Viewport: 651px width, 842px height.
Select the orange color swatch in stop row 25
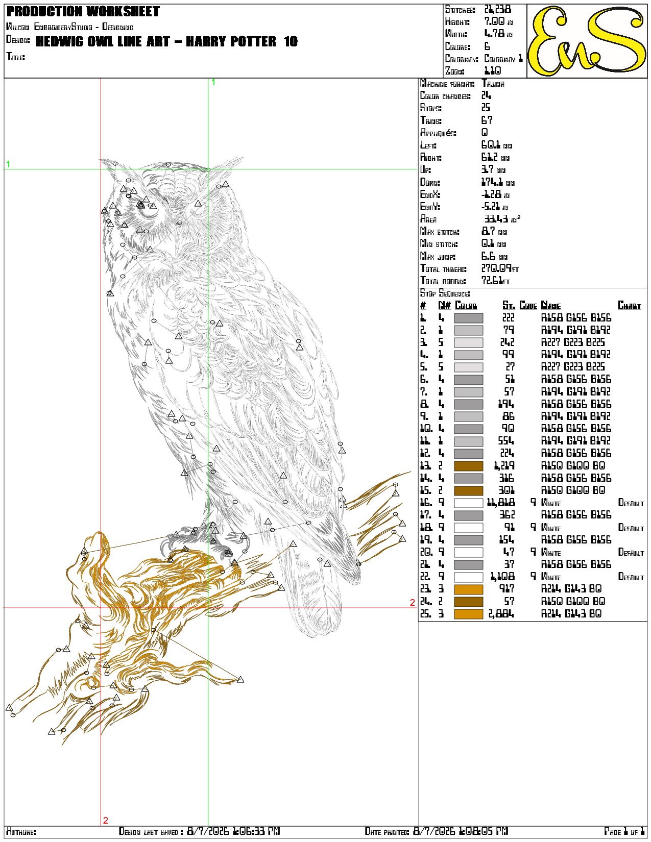(x=468, y=614)
